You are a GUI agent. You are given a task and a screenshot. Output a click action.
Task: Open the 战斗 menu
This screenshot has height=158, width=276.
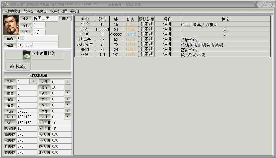click(x=29, y=11)
